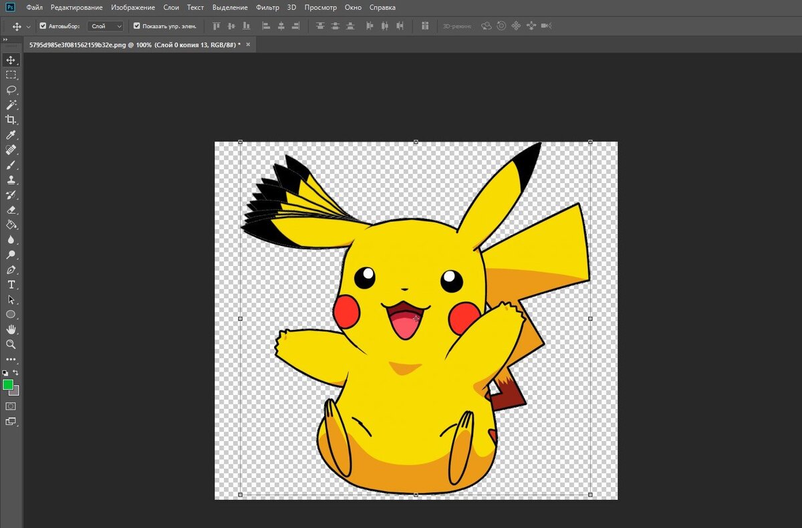Change screen mode icon at toolbox bottom
Image resolution: width=802 pixels, height=528 pixels.
(x=11, y=422)
